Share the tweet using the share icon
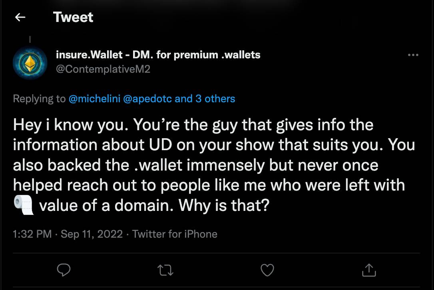The image size is (434, 290). 368,270
